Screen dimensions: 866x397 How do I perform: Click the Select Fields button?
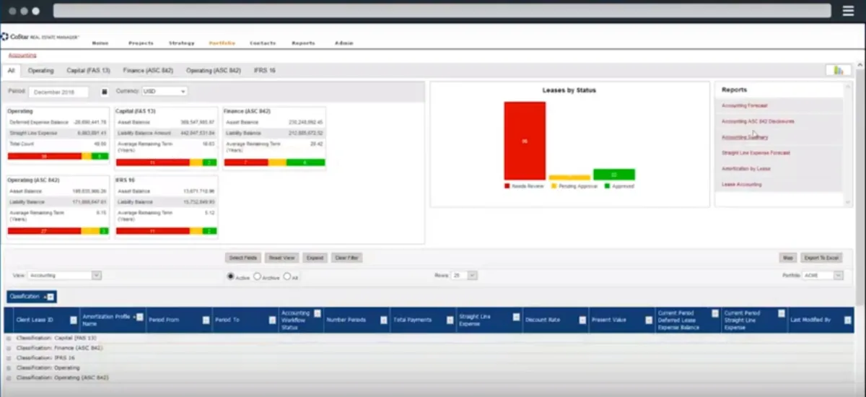243,258
